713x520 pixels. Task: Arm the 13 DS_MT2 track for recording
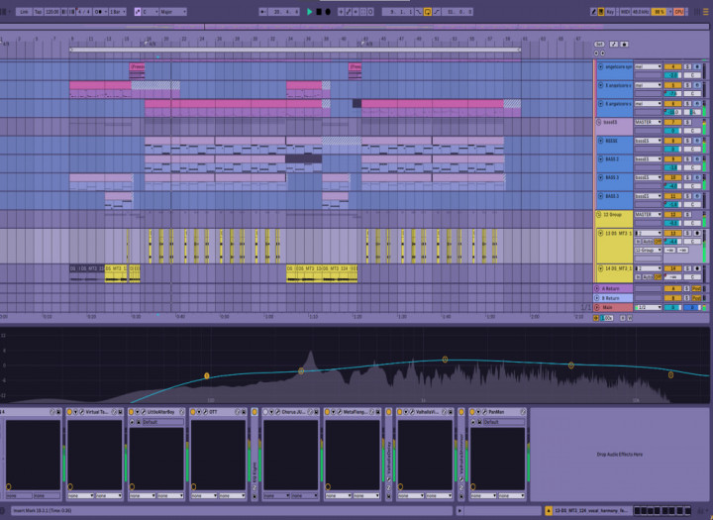point(694,235)
